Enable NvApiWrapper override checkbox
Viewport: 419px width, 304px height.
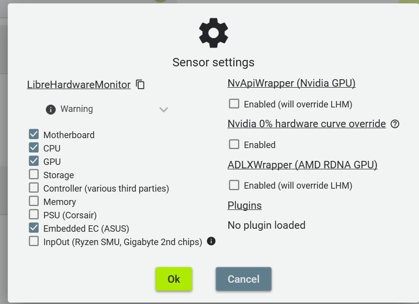click(x=234, y=104)
